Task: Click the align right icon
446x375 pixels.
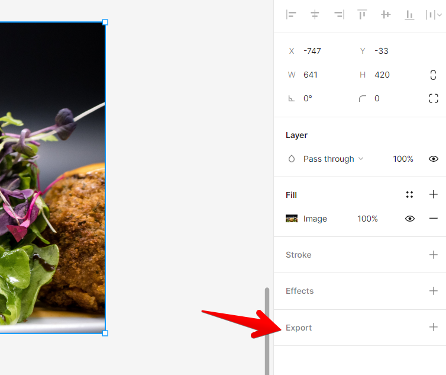Action: pyautogui.click(x=339, y=14)
